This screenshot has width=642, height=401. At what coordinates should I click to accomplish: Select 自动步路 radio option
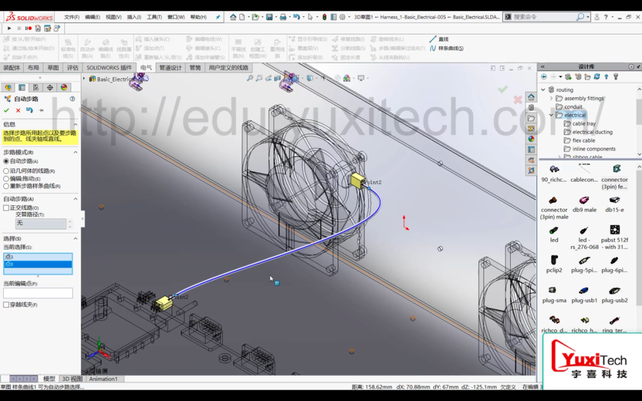click(x=6, y=161)
